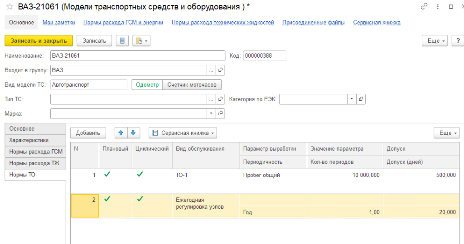This screenshot has height=244, width=464.
Task: Select row number 2 cell
Action: pyautogui.click(x=85, y=206)
